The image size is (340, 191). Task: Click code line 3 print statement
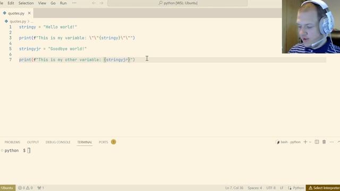tap(77, 38)
